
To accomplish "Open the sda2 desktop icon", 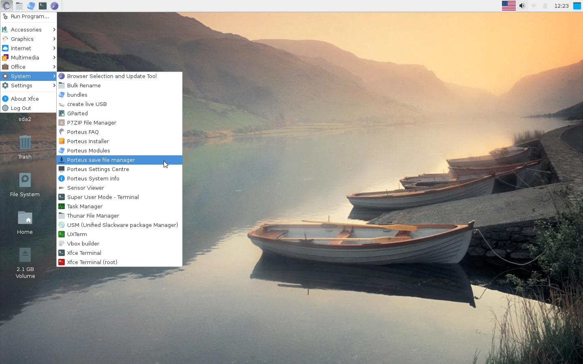I will [25, 119].
